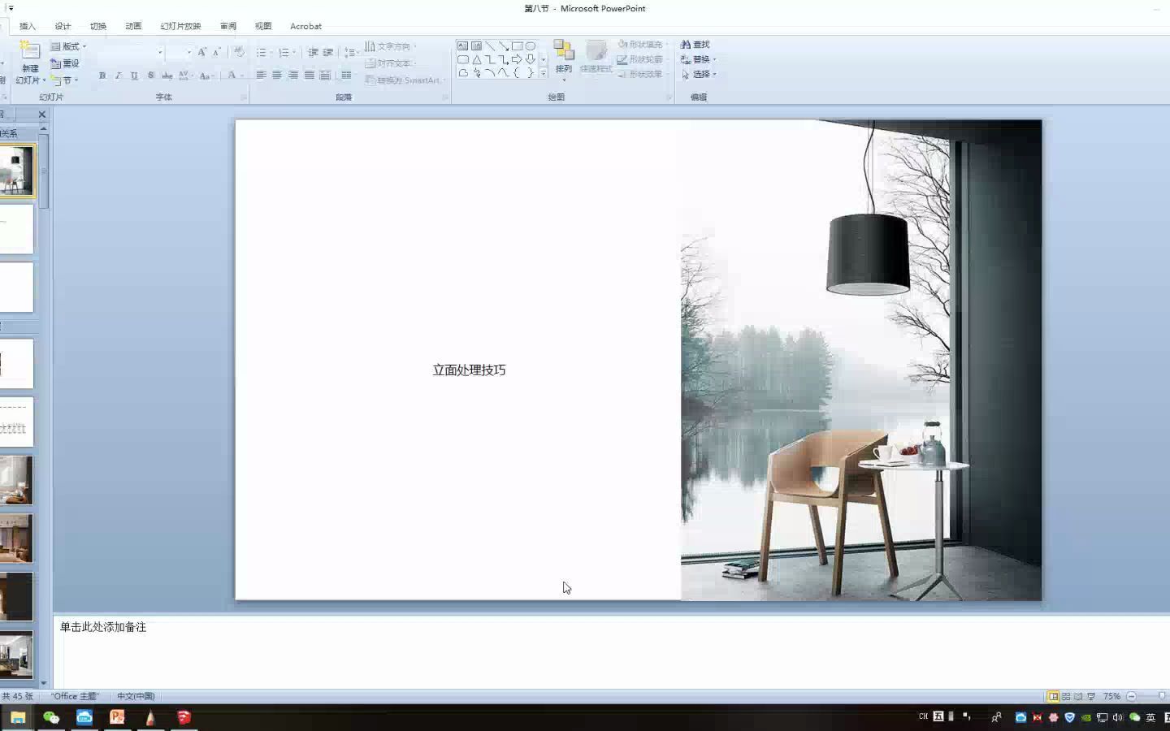Viewport: 1170px width, 731px height.
Task: Open the line spacing dropdown
Action: click(350, 52)
